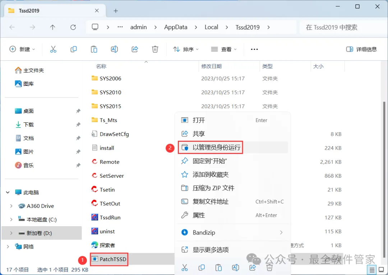Choose Show more options in the context menu
Image resolution: width=388 pixels, height=275 pixels.
tap(233, 250)
